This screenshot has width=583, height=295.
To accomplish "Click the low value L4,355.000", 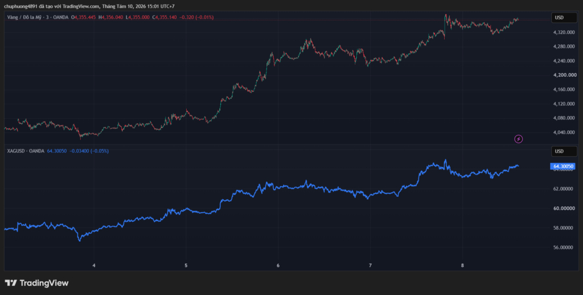I will (138, 17).
